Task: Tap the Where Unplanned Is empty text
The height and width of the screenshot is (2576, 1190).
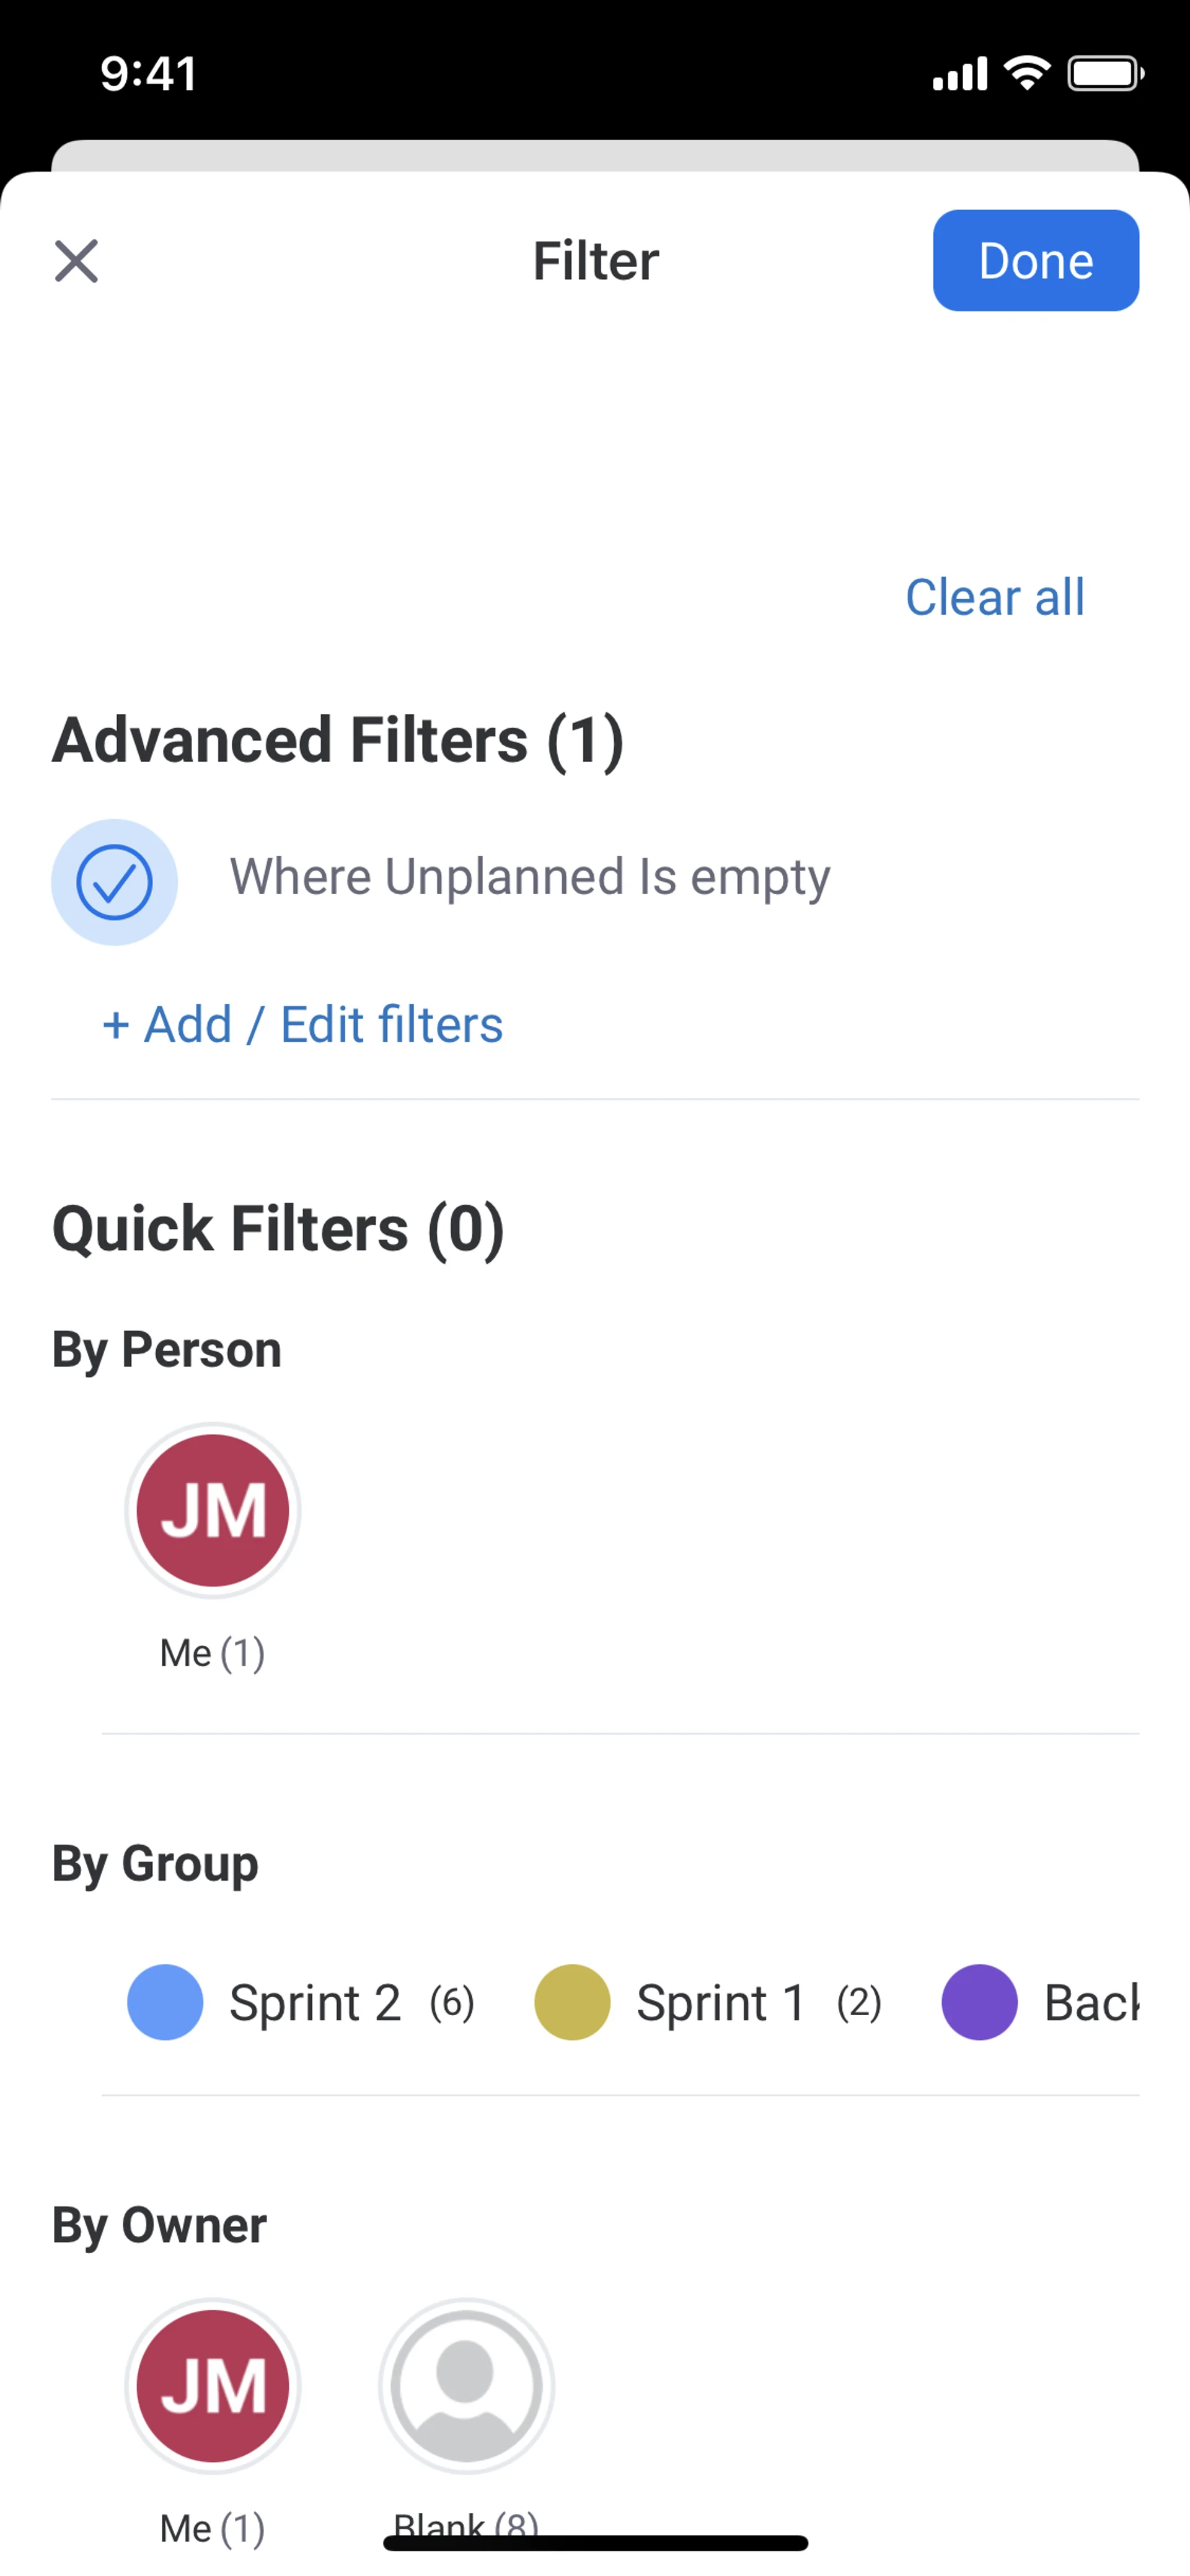Action: point(530,877)
